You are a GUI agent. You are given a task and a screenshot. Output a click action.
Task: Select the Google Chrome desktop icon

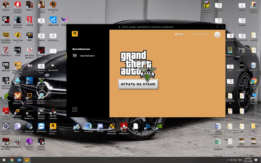[x=254, y=83]
